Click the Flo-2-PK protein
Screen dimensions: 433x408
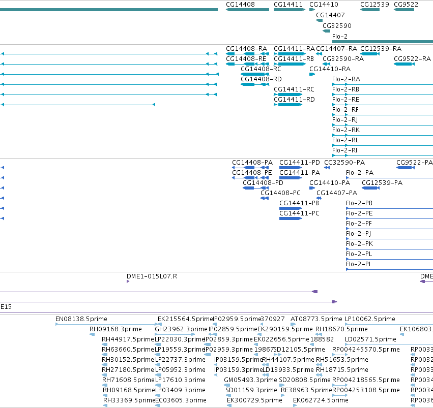coord(359,244)
